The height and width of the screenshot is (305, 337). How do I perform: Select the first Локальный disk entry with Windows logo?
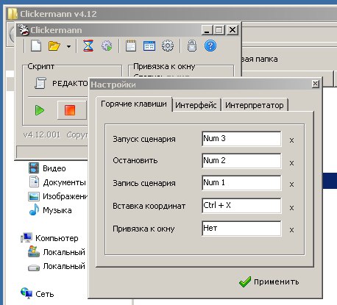pos(57,252)
